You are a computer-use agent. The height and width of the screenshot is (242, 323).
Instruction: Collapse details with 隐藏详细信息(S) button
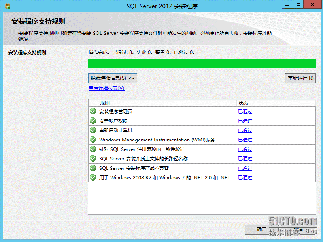coord(112,78)
